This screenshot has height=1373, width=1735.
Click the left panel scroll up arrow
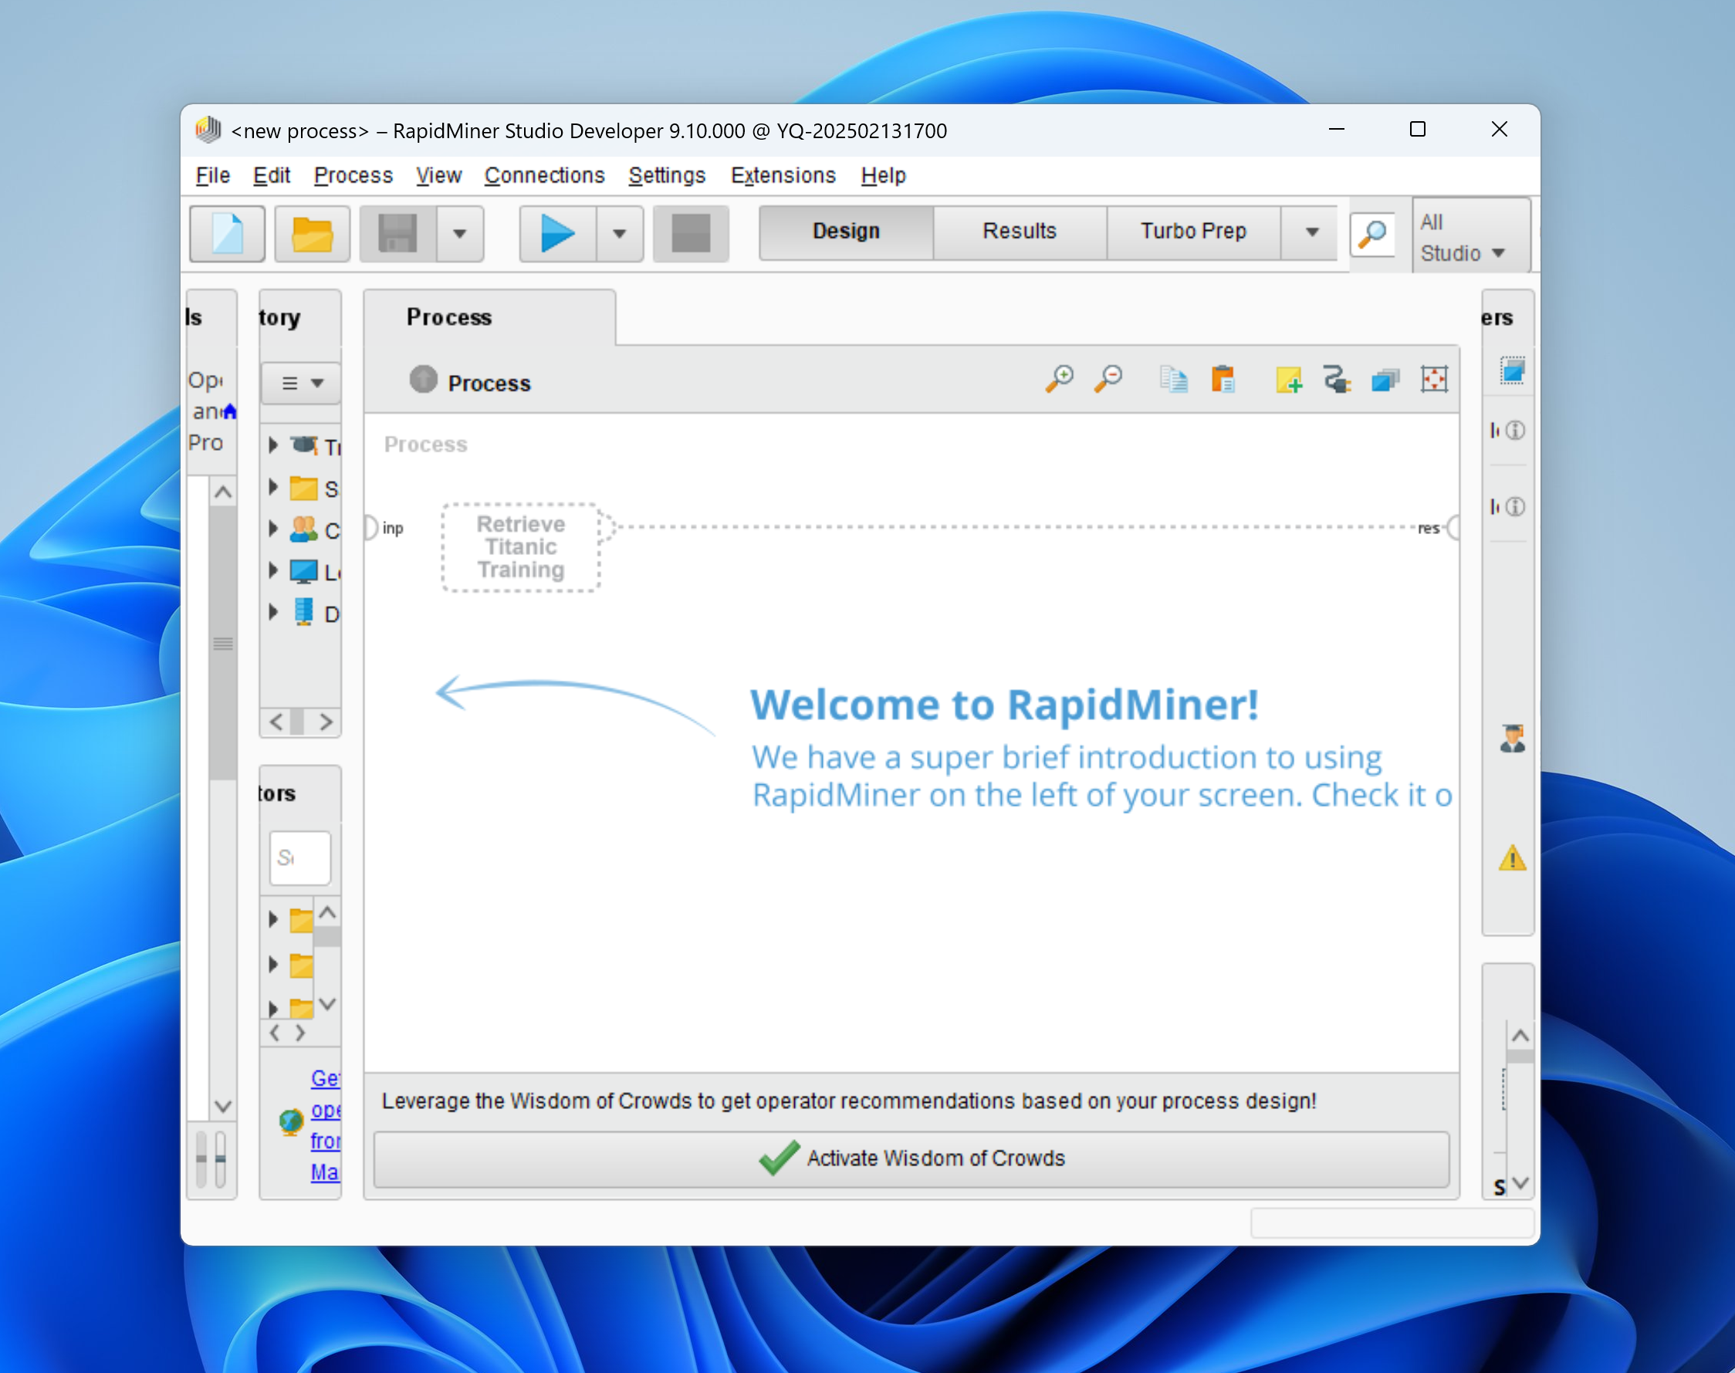click(x=223, y=491)
